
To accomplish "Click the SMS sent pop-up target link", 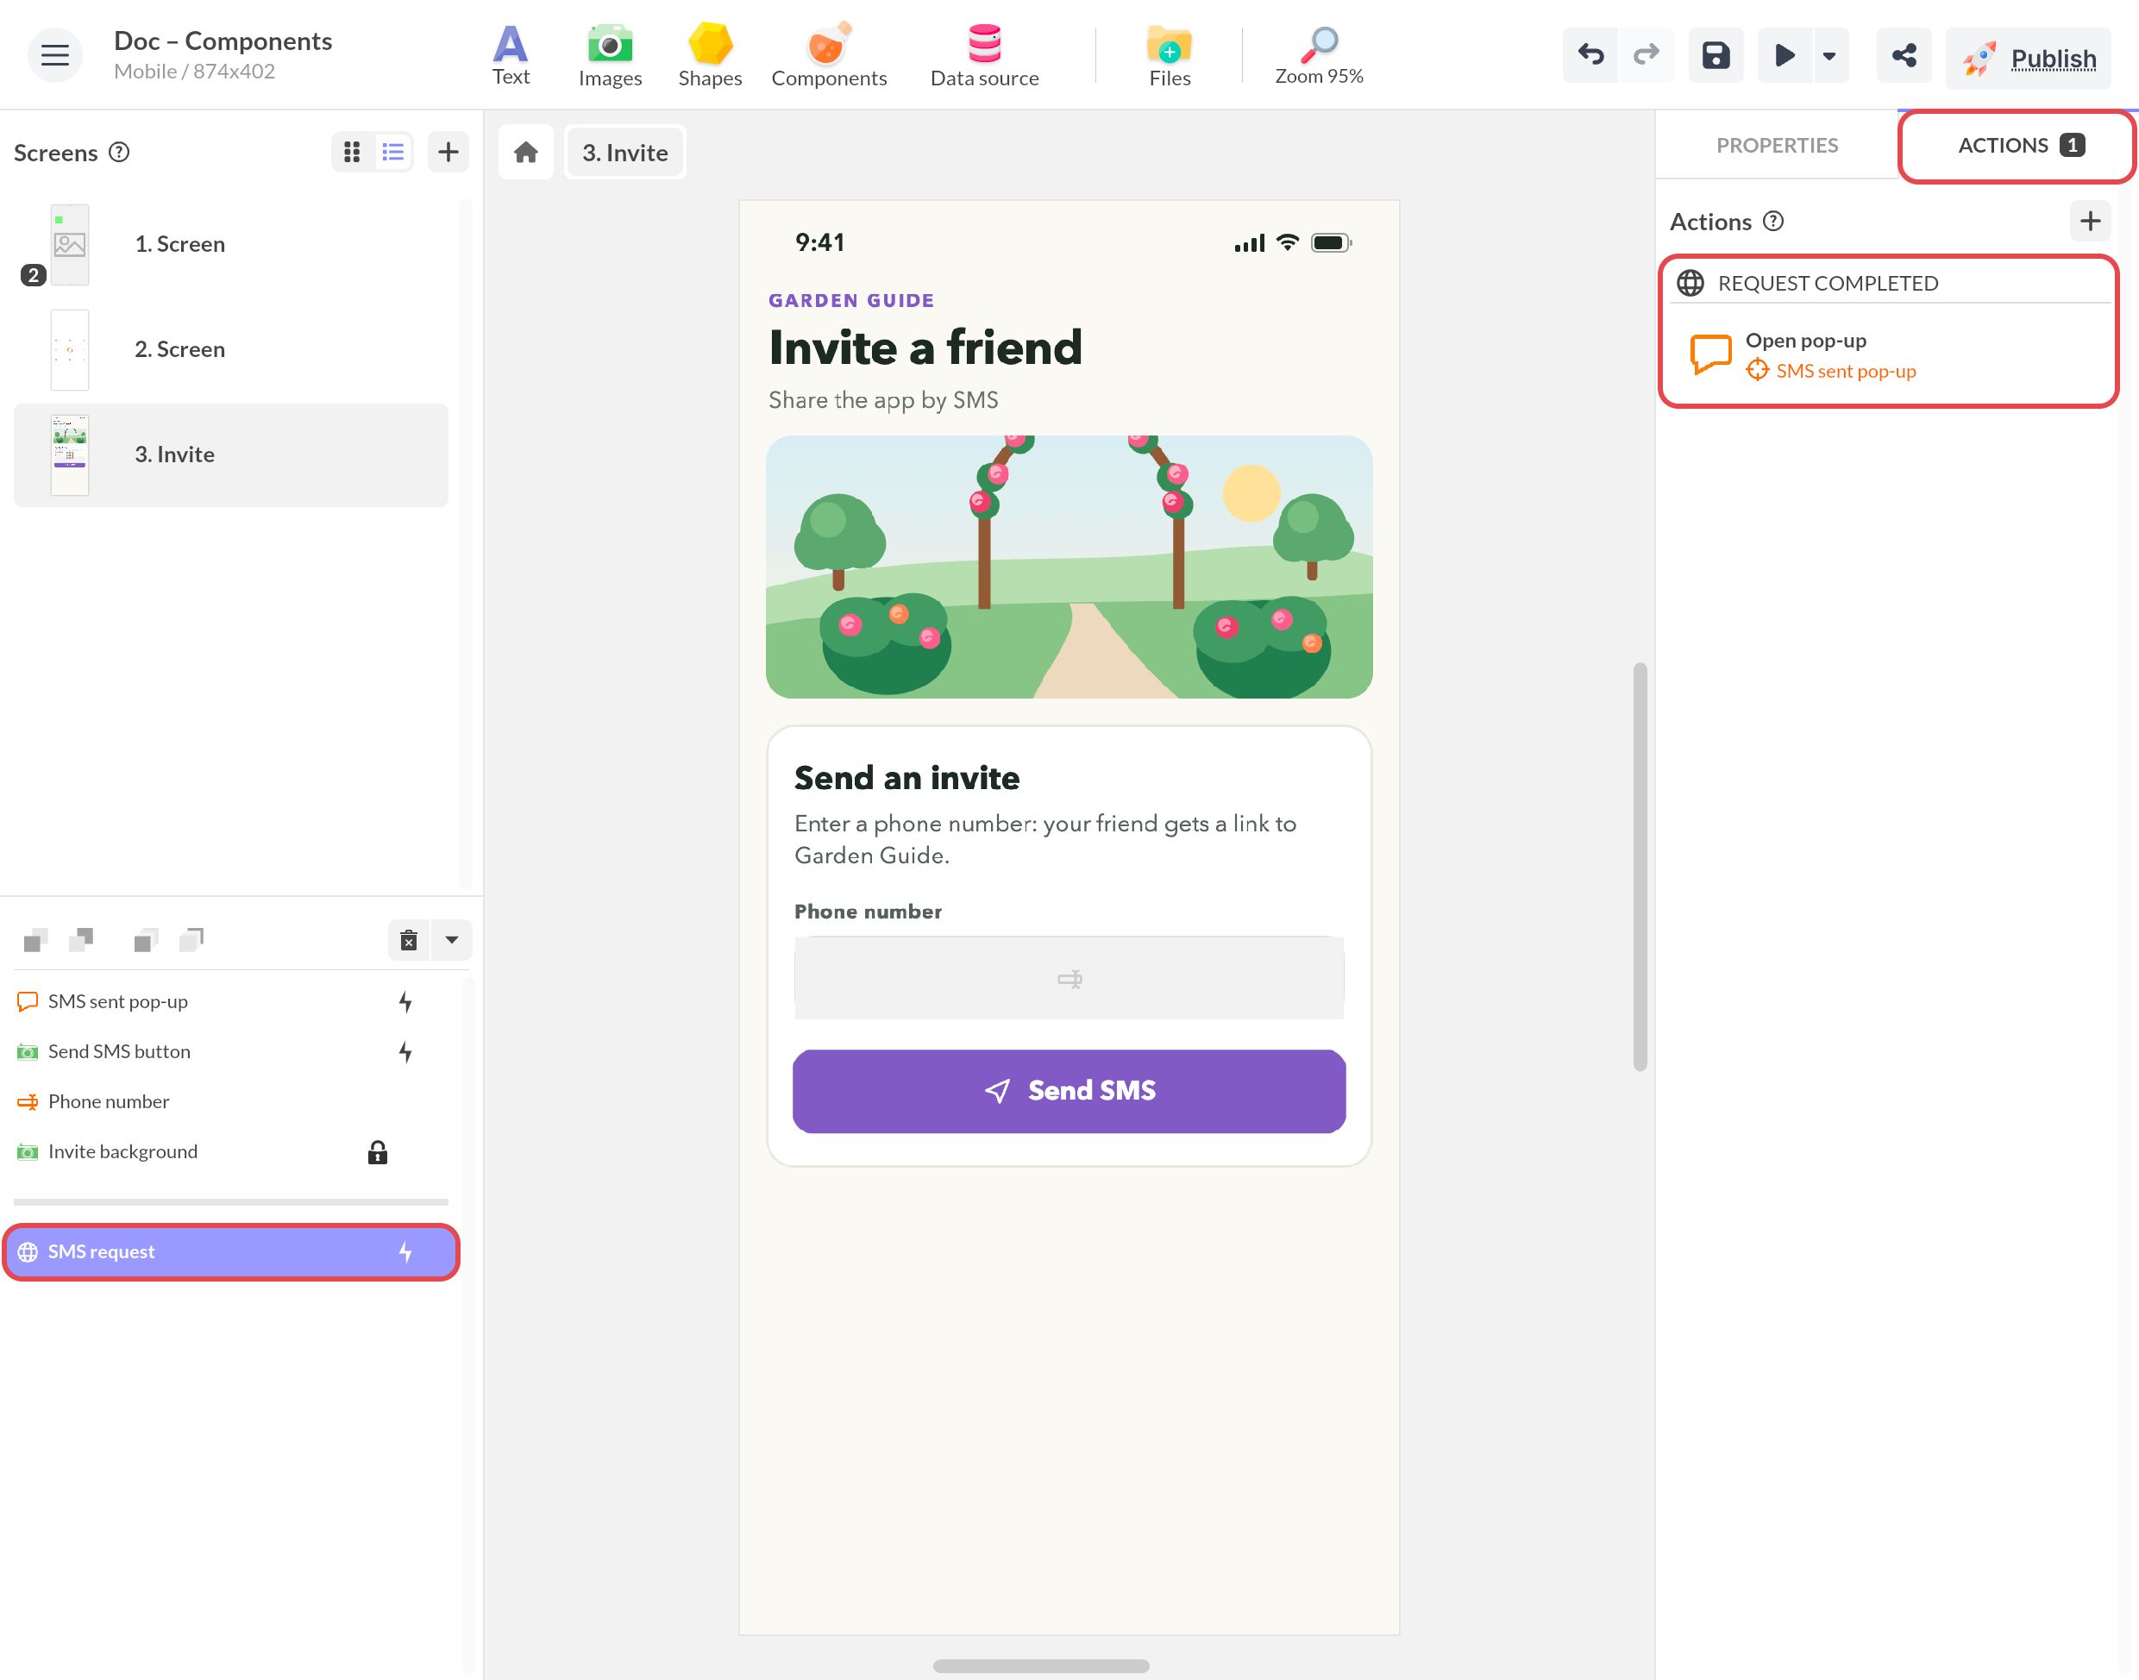I will click(x=1845, y=372).
